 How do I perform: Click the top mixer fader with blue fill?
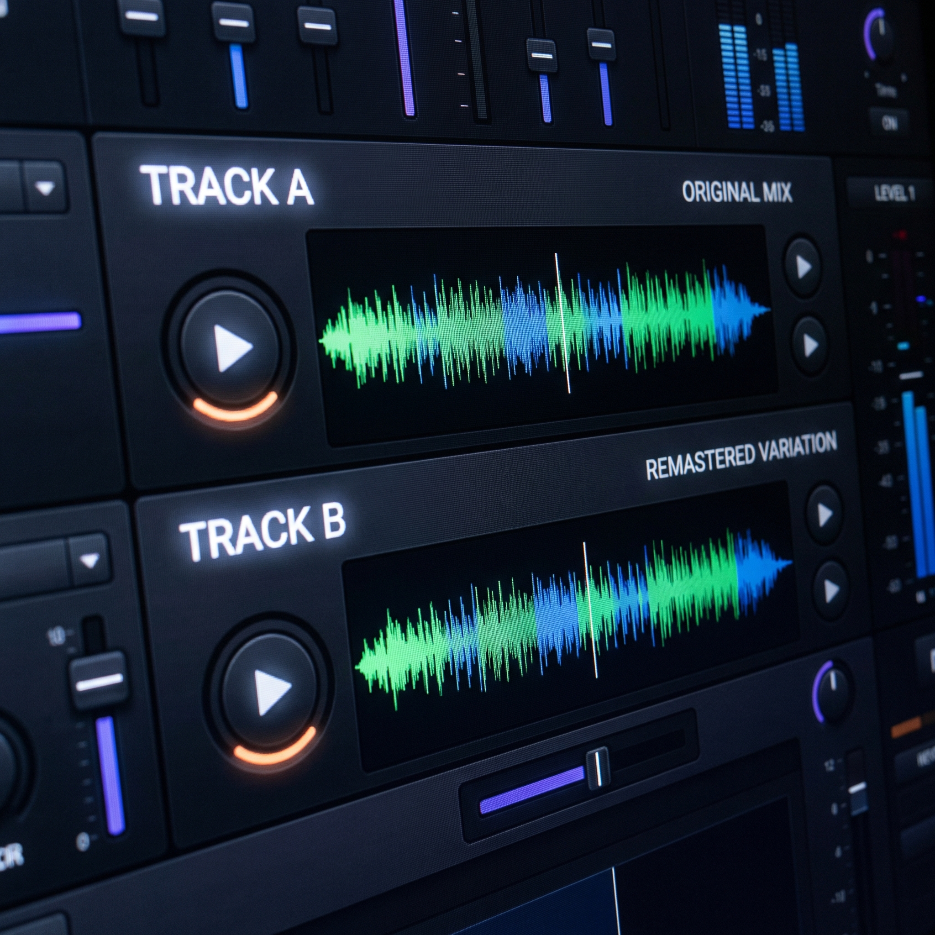coord(234,23)
